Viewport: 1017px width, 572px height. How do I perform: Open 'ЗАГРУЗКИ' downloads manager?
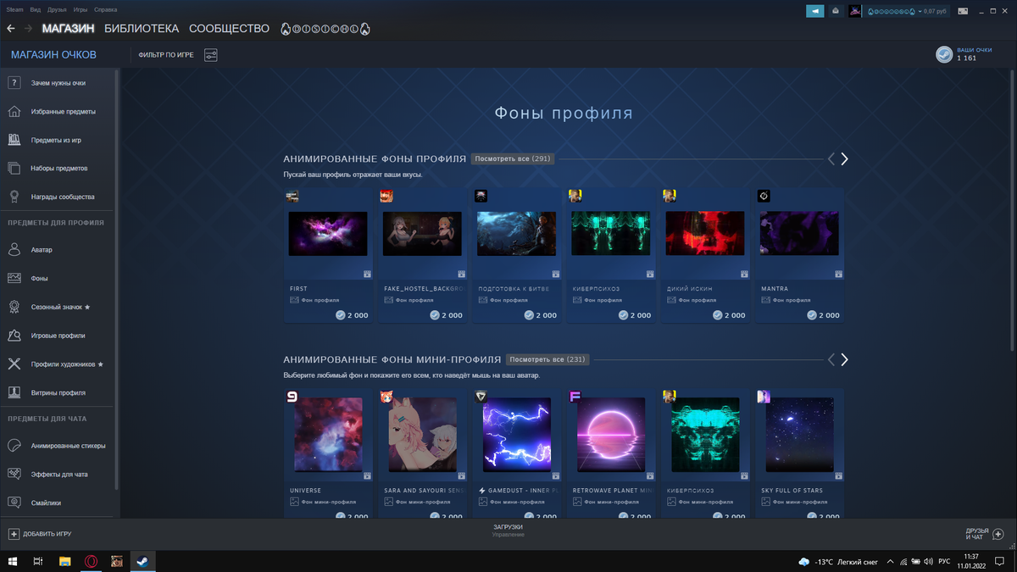(x=508, y=527)
